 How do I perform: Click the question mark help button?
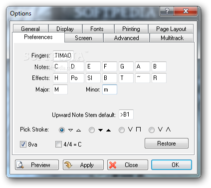tap(167, 11)
